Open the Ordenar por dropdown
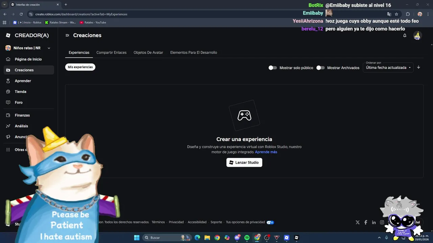433x243 pixels. 388,67
